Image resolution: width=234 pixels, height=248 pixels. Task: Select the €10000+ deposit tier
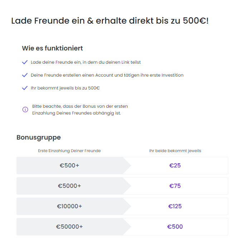(x=70, y=206)
